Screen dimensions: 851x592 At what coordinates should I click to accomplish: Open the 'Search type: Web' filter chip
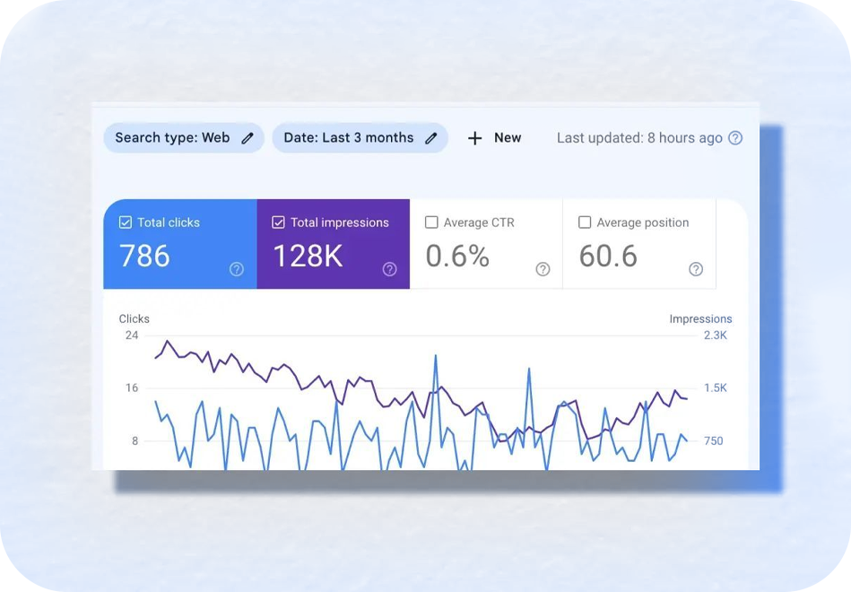tap(172, 138)
